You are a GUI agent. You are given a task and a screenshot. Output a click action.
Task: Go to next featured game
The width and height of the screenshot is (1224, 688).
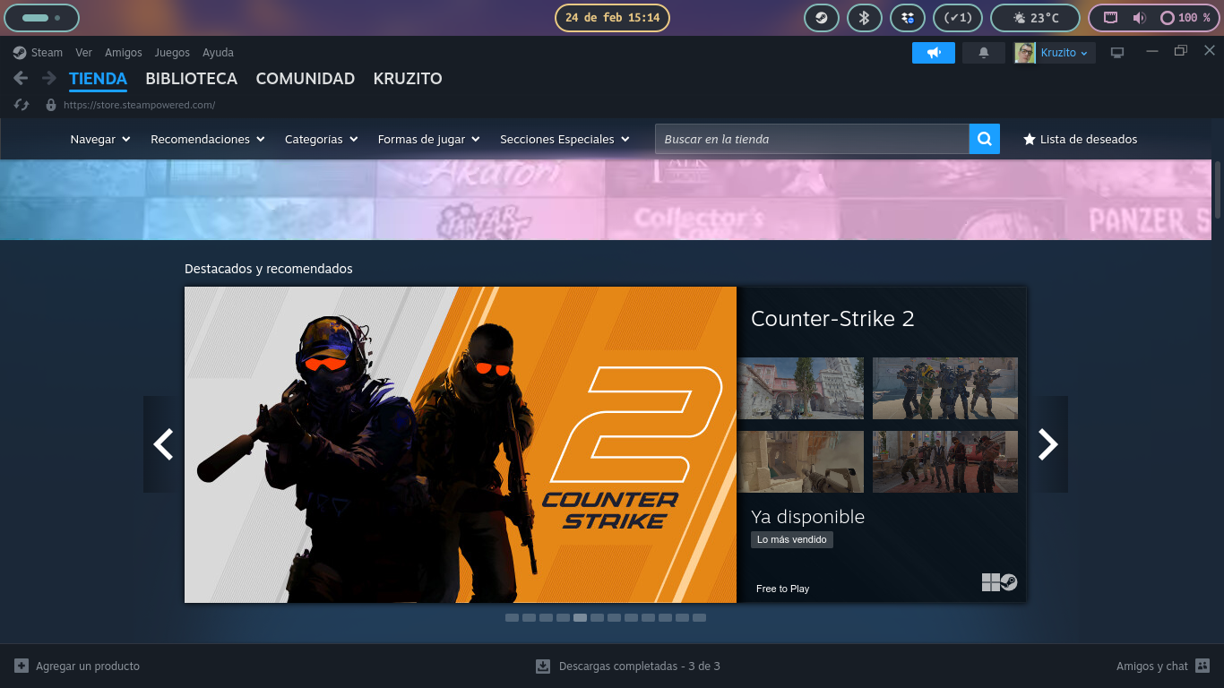click(x=1047, y=444)
